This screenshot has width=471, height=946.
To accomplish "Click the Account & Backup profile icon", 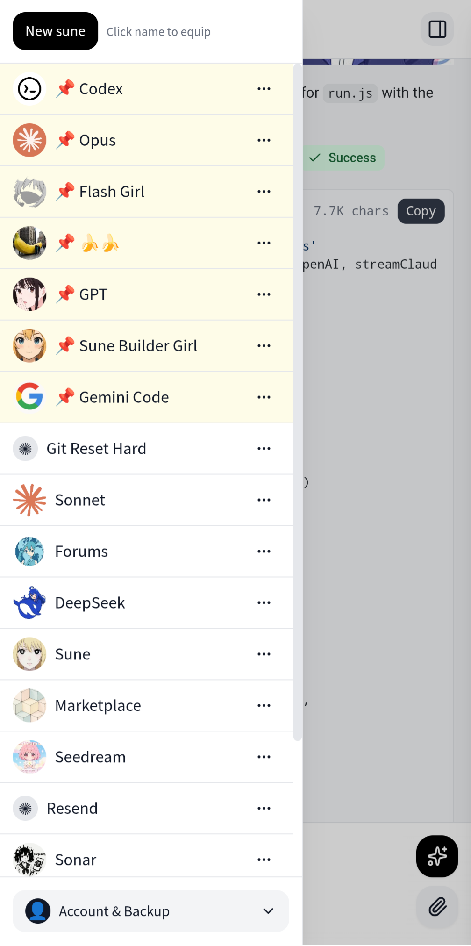I will [x=38, y=911].
